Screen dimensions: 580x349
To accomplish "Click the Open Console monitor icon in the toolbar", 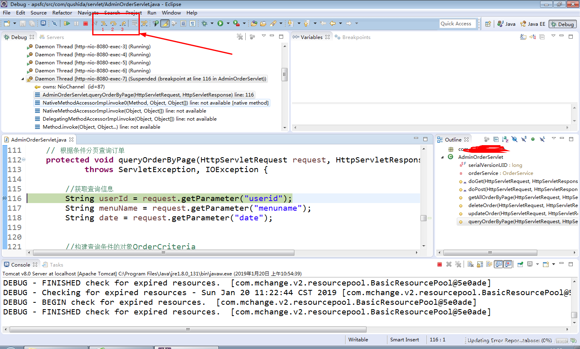I will tap(43, 23).
